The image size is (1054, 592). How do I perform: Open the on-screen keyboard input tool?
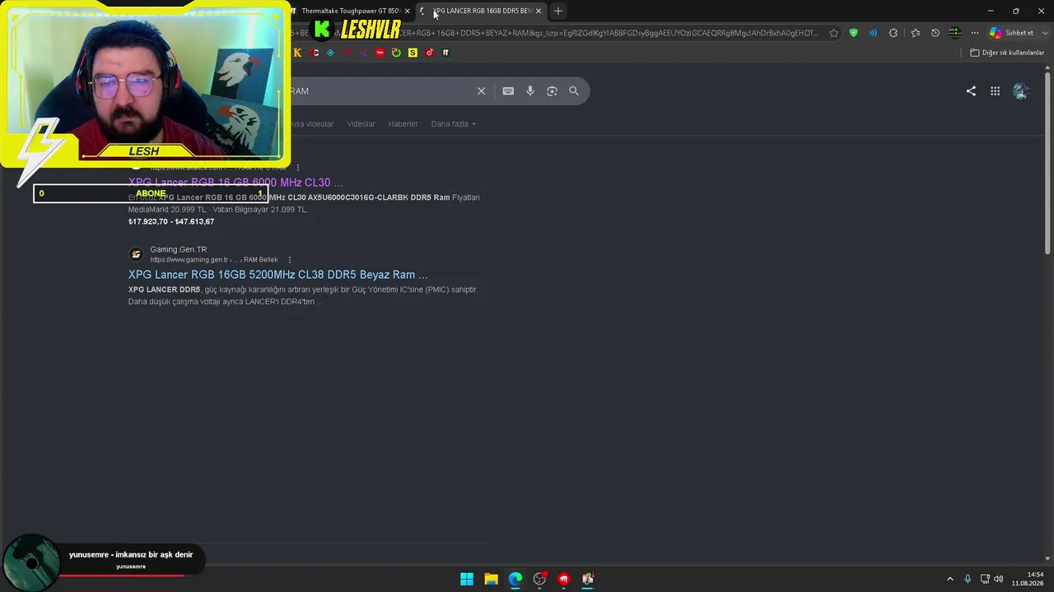point(508,91)
